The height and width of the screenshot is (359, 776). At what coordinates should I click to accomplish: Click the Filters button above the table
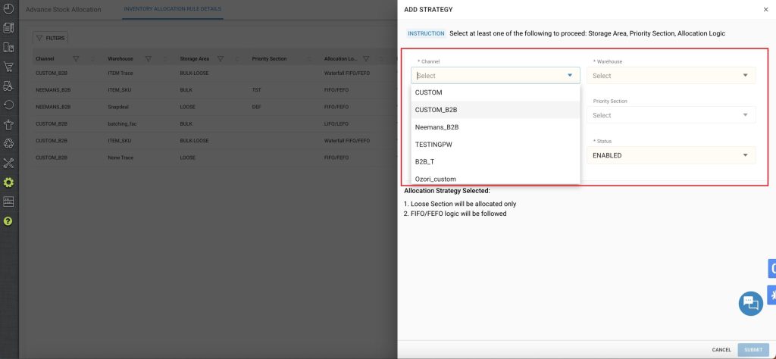pos(51,38)
